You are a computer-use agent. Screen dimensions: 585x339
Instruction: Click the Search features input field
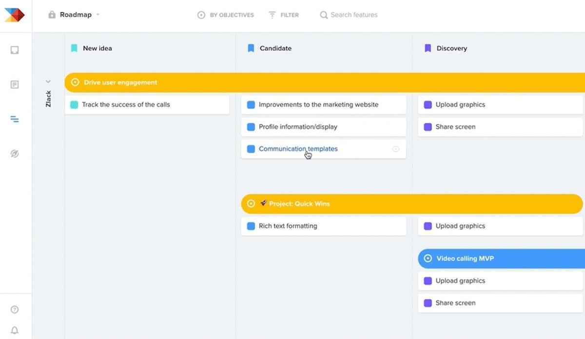coord(354,15)
